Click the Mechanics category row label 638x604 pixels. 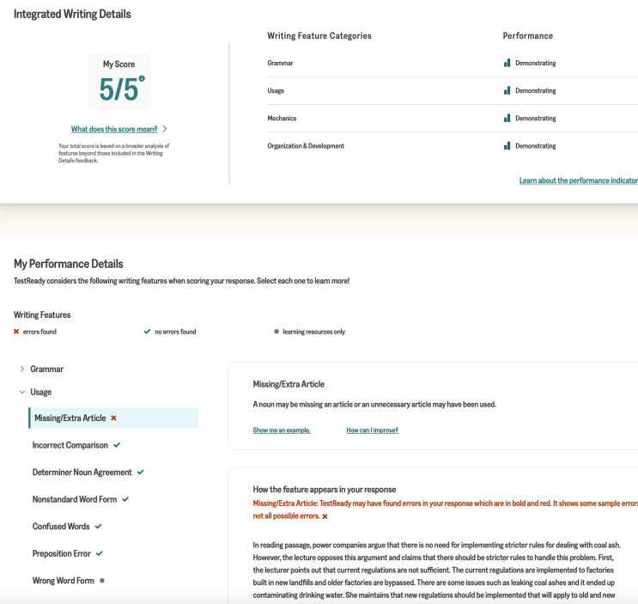pyautogui.click(x=282, y=119)
